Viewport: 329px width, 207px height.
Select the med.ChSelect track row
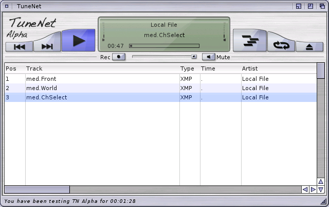[46, 97]
